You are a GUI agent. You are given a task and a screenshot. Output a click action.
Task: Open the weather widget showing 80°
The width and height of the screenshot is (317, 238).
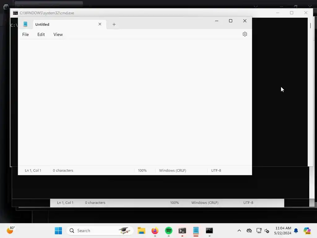tap(11, 230)
